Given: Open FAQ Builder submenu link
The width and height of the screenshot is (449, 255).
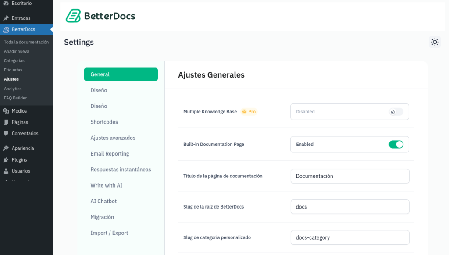Looking at the screenshot, I should click(x=15, y=98).
